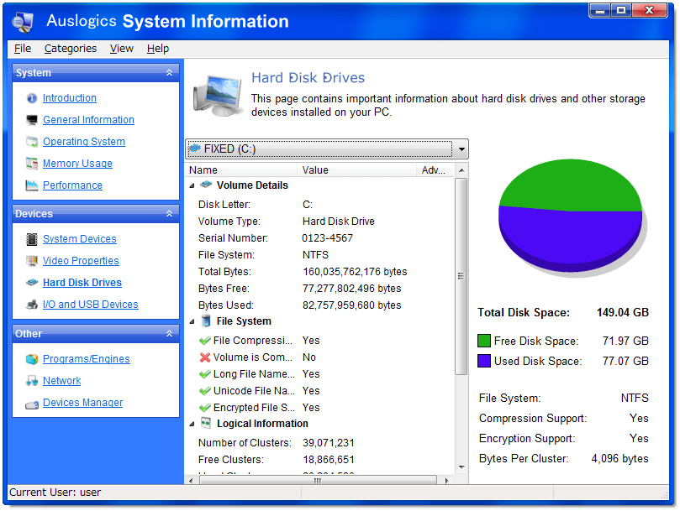Click the Memory Usage icon
The width and height of the screenshot is (680, 511).
(32, 164)
